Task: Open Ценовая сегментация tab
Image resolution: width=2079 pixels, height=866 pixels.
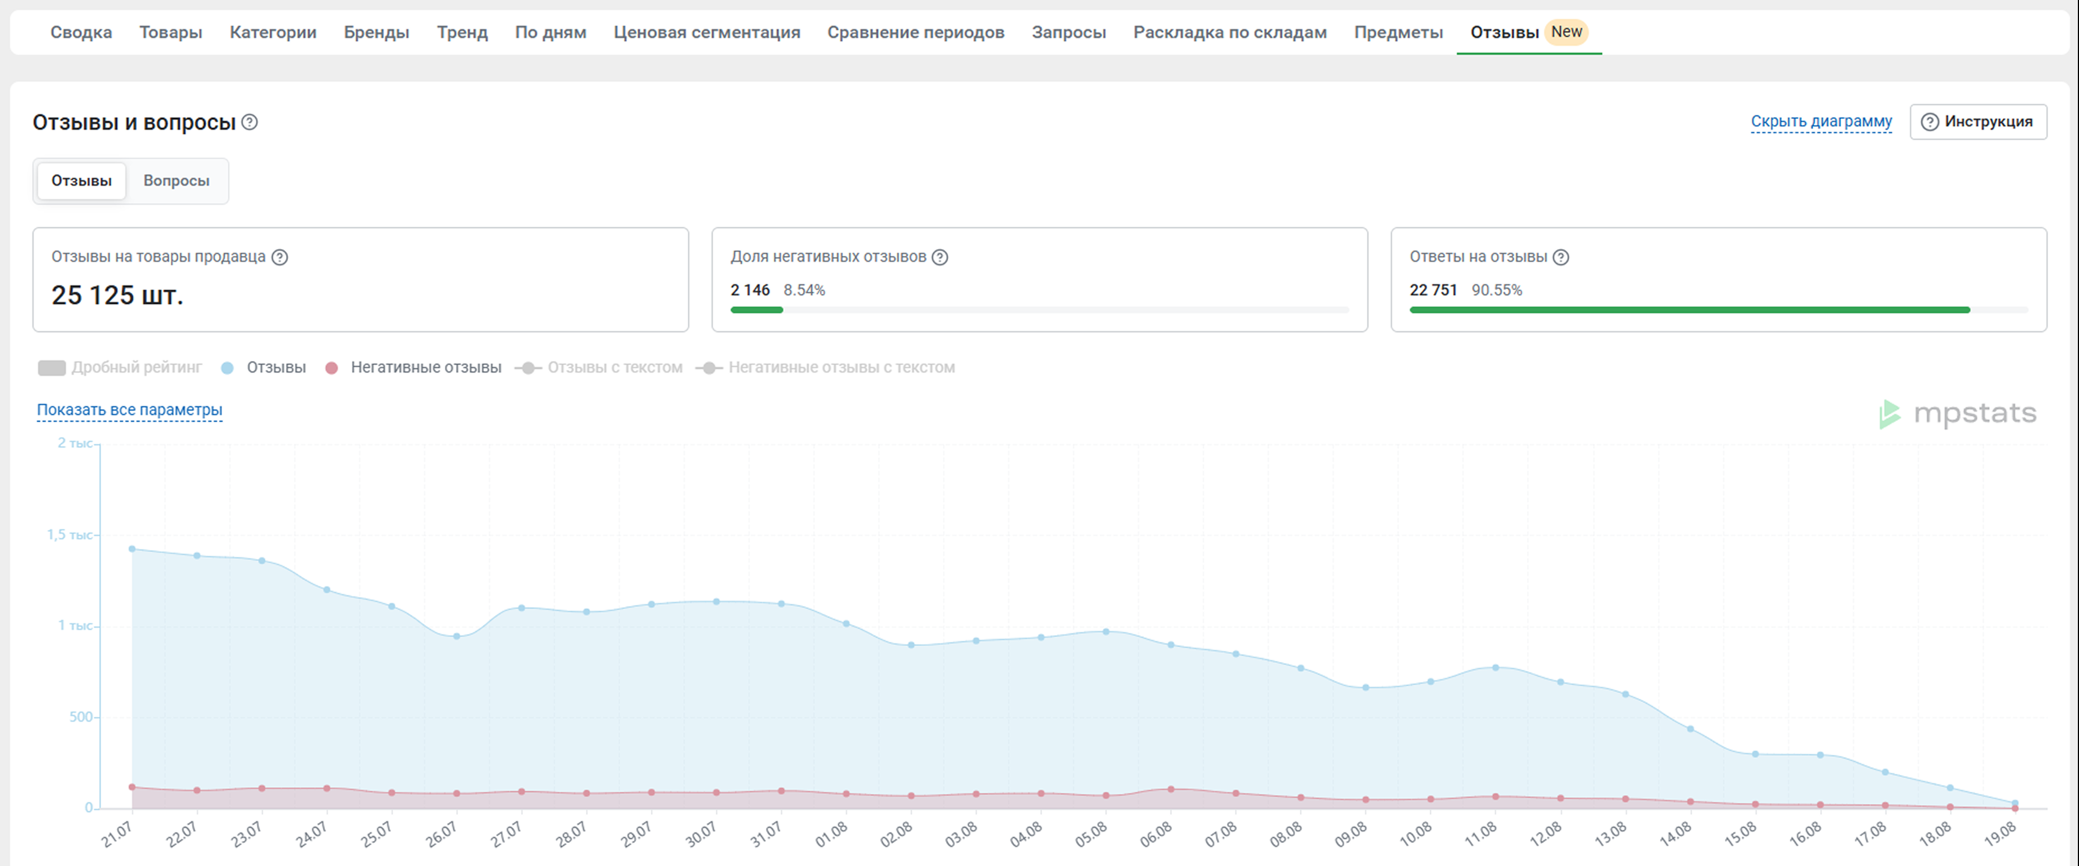Action: click(x=706, y=32)
